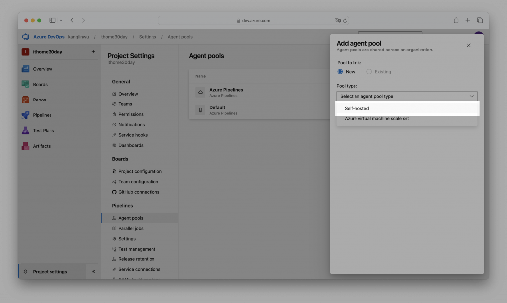The height and width of the screenshot is (303, 507).
Task: Open a new tab with plus icon
Action: (x=467, y=20)
